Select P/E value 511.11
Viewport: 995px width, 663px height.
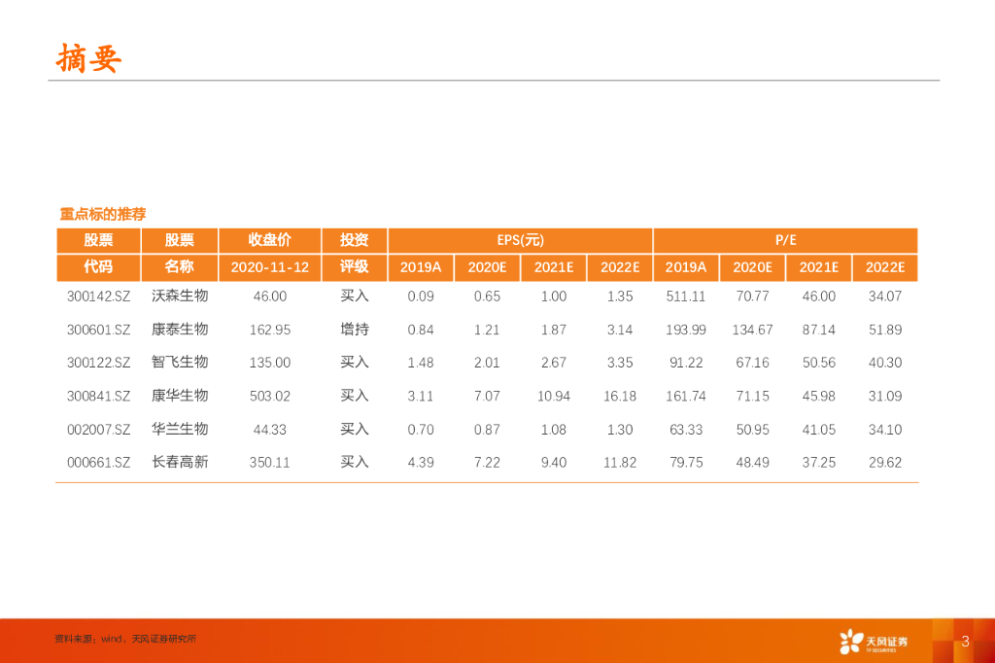[x=685, y=297]
